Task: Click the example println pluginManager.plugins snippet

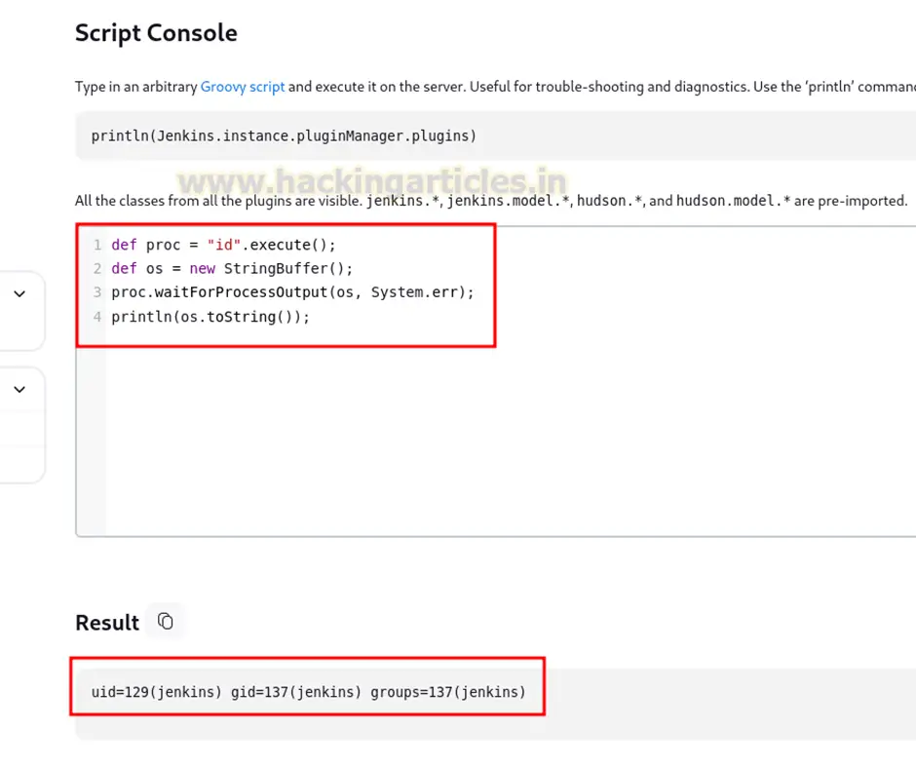Action: tap(284, 136)
